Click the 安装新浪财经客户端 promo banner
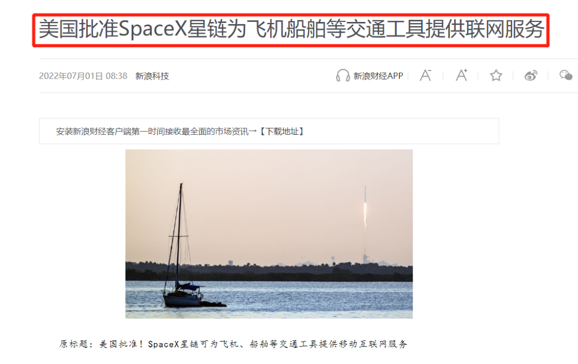The width and height of the screenshot is (578, 364). coord(269,131)
